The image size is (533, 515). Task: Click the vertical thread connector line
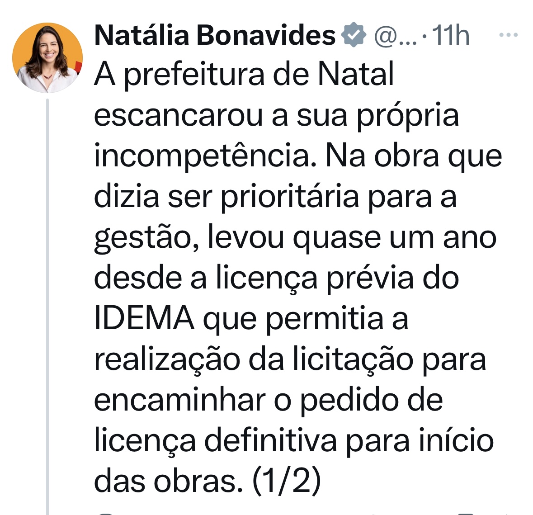[47, 306]
